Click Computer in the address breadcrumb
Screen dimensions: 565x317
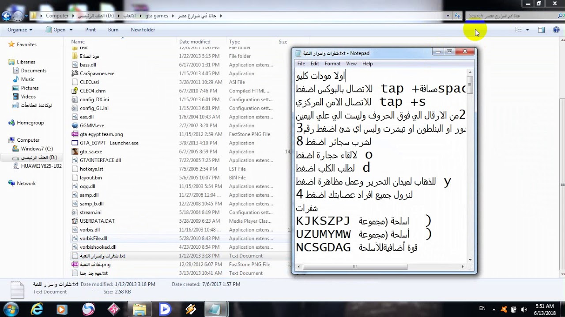point(57,16)
